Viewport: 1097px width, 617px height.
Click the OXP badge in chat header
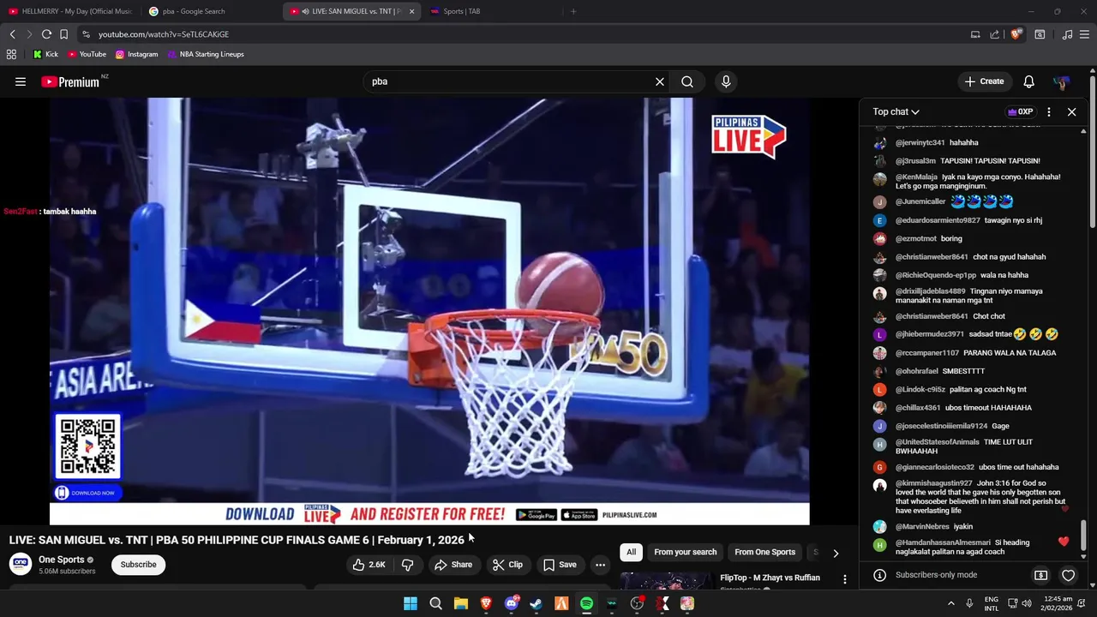1020,111
